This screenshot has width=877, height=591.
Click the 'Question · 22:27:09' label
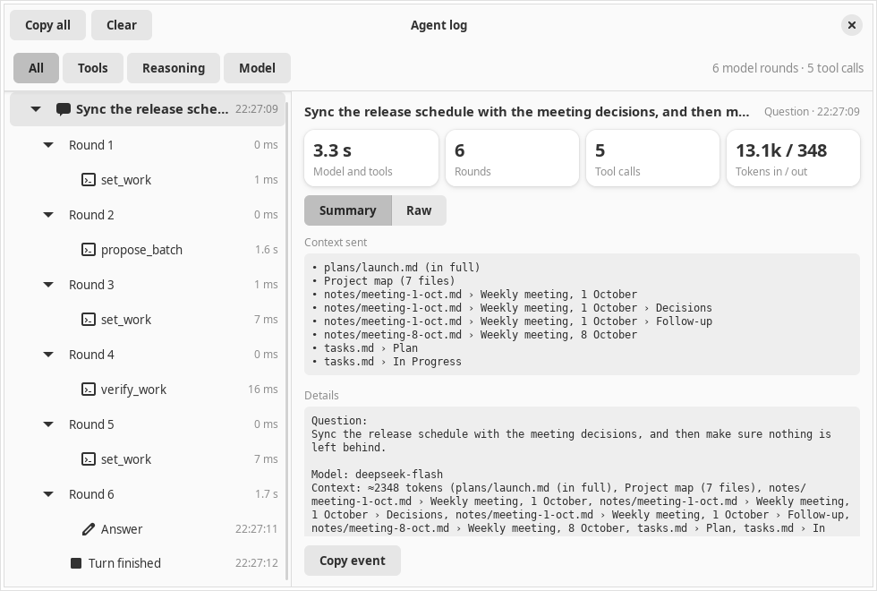pyautogui.click(x=813, y=111)
